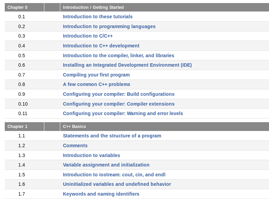Click the Compiler extensions lesson link

pos(118,104)
